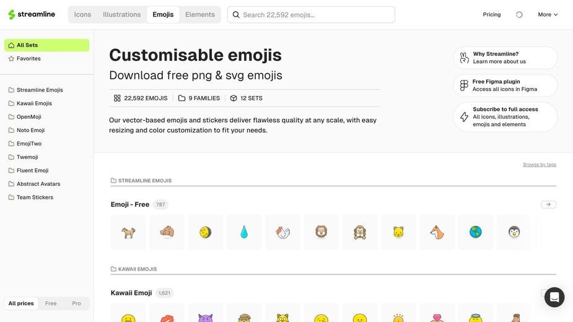Switch to the Icons tab
573x322 pixels.
click(82, 15)
